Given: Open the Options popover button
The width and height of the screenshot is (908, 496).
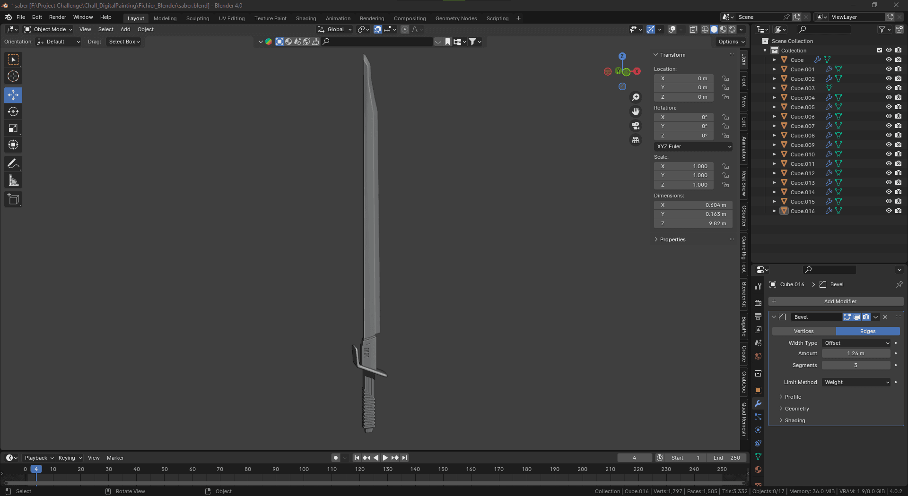Looking at the screenshot, I should pos(731,42).
